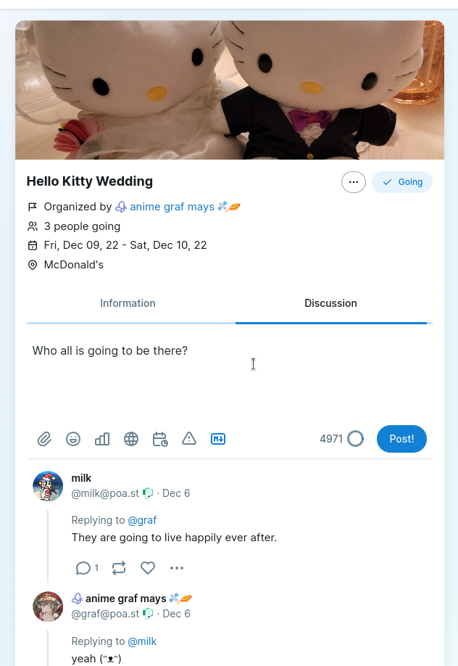Image resolution: width=458 pixels, height=666 pixels.
Task: Reply to milk's comment
Action: (83, 568)
